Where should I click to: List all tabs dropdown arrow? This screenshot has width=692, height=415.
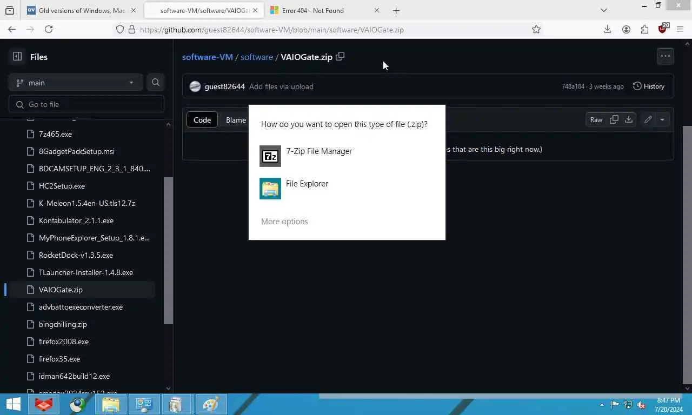tap(604, 10)
